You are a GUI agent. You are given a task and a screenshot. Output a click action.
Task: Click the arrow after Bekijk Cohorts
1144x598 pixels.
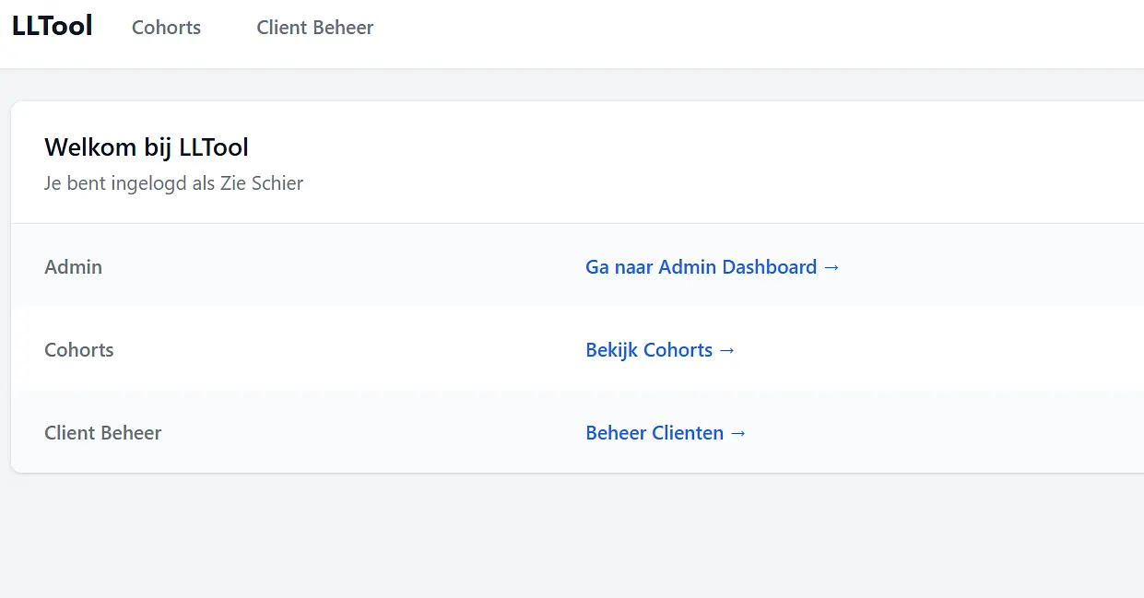[x=726, y=350]
